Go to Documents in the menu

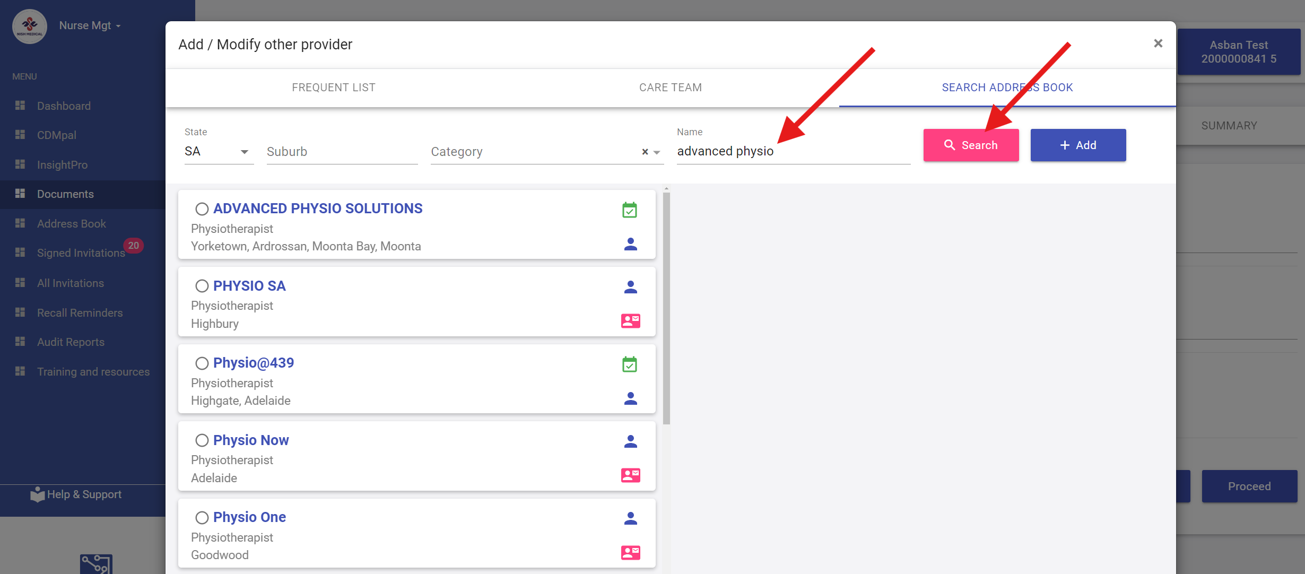65,194
